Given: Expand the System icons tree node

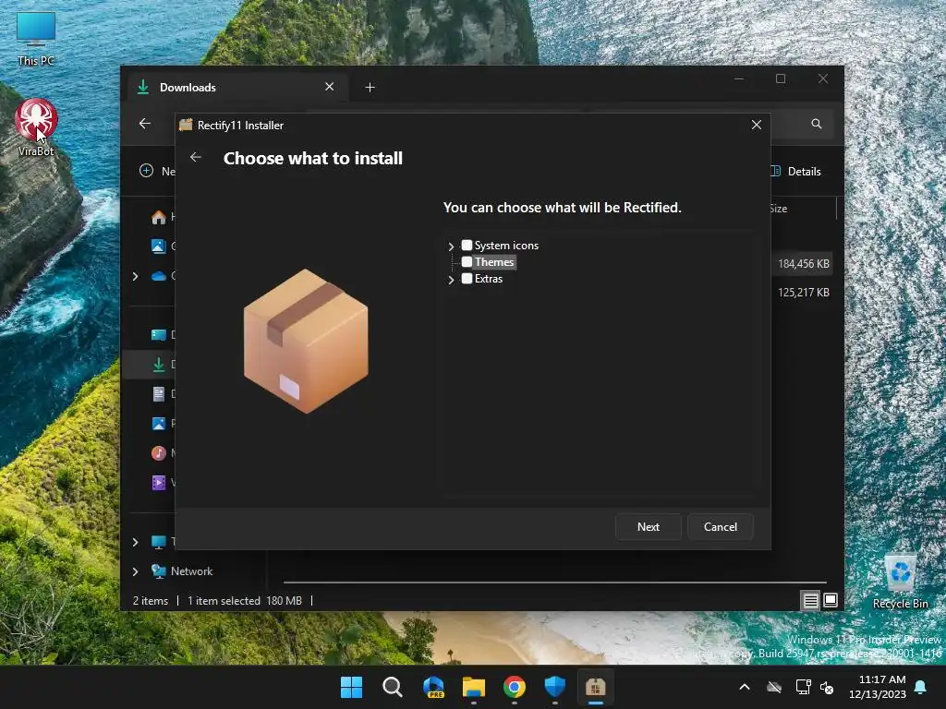Looking at the screenshot, I should pos(451,246).
